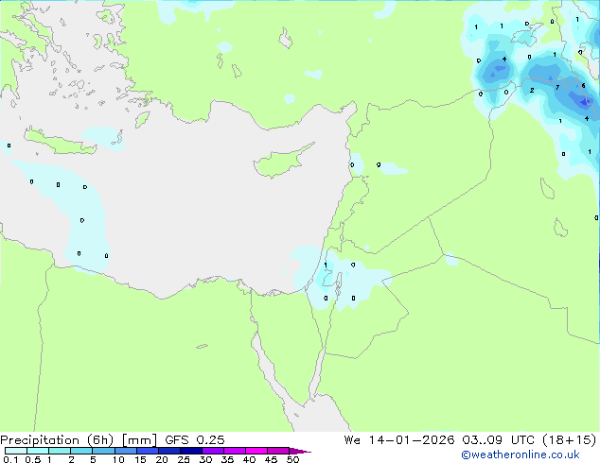
Task: Select the 40–45 mm magenta legend swatch
Action: [x=256, y=451]
